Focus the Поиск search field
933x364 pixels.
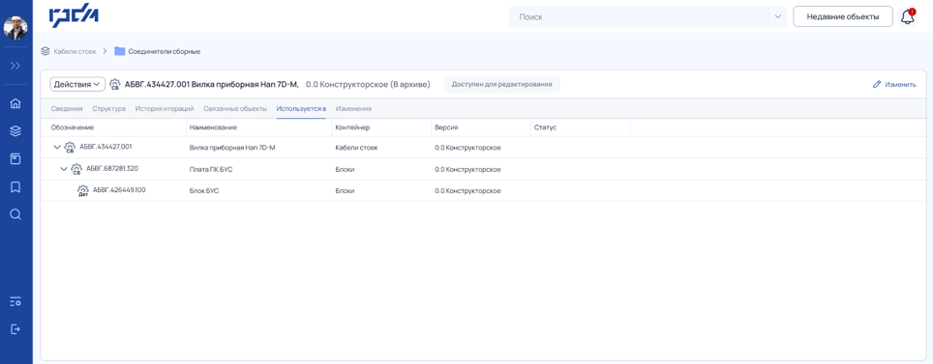click(638, 17)
